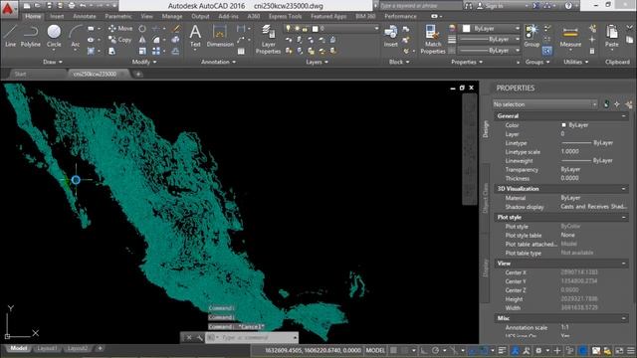Collapse the General section in Properties
This screenshot has width=637, height=358.
pos(624,116)
